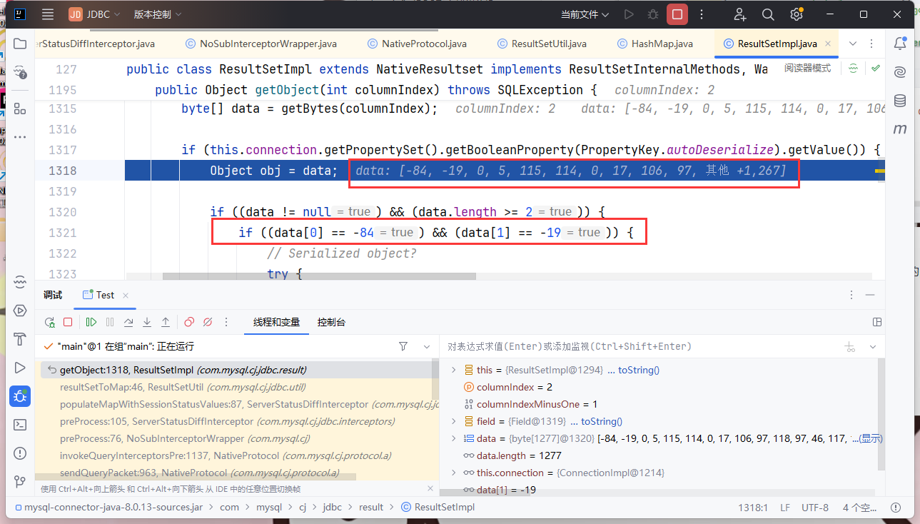Click the Step Over debug icon
Screen dimensions: 920x524
(128, 322)
